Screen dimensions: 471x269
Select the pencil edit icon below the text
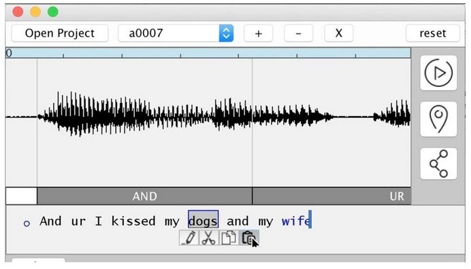189,238
